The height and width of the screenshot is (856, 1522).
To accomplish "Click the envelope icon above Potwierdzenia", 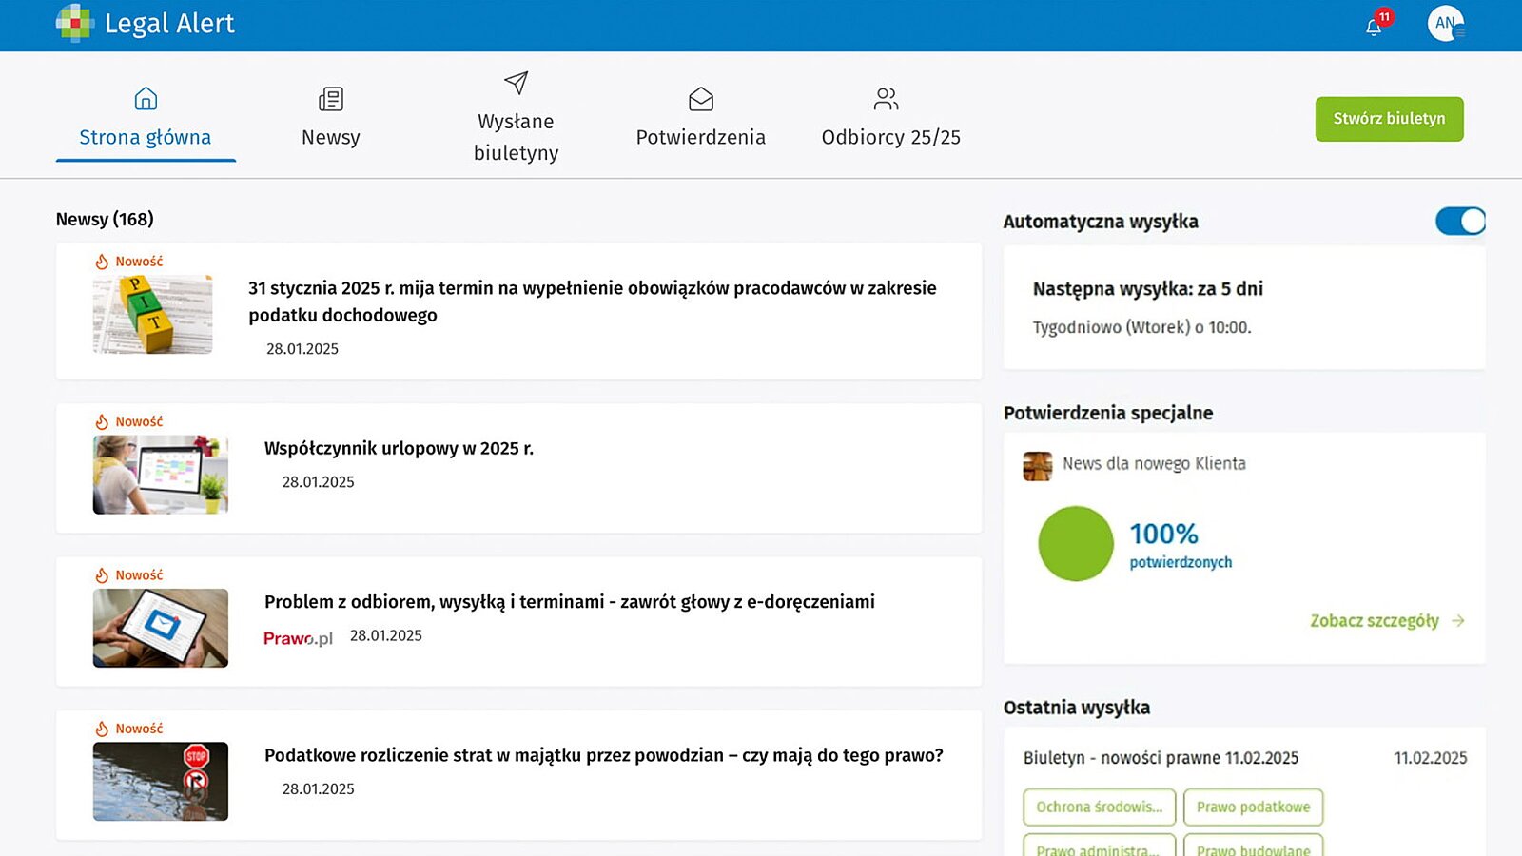I will (700, 99).
